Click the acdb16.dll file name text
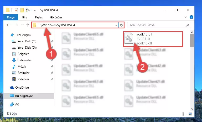 [x=144, y=34]
